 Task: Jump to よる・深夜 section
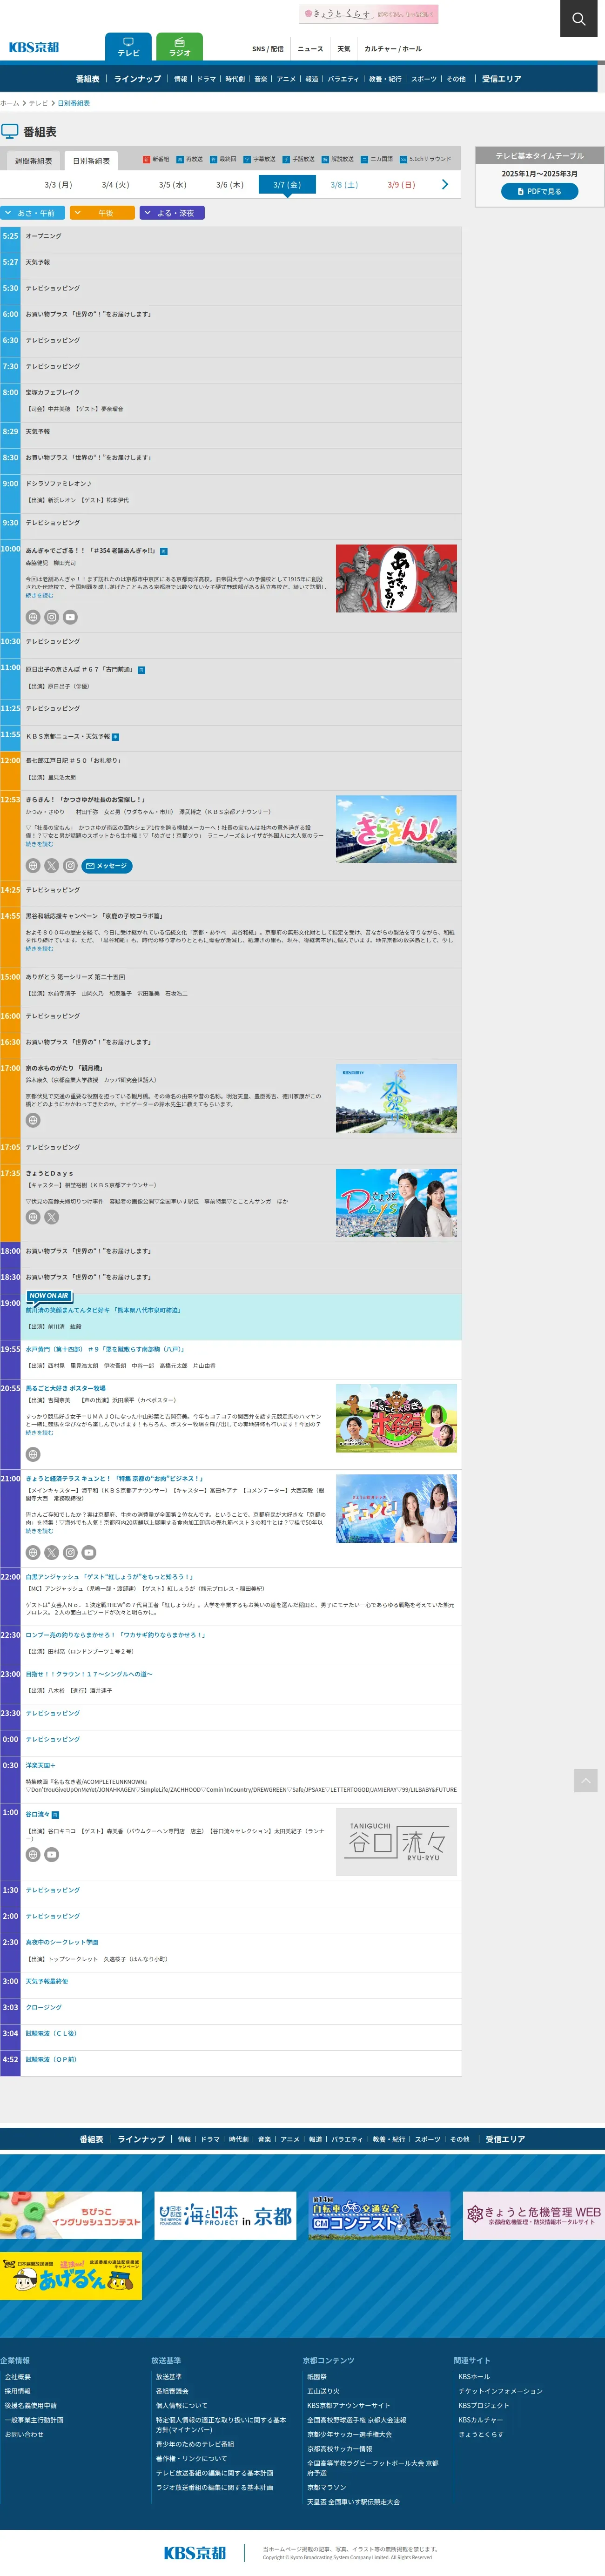point(172,213)
